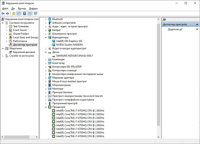Click the Клавіатури keyboard icon
Image resolution: width=200 pixels, height=144 pixels.
point(50,60)
